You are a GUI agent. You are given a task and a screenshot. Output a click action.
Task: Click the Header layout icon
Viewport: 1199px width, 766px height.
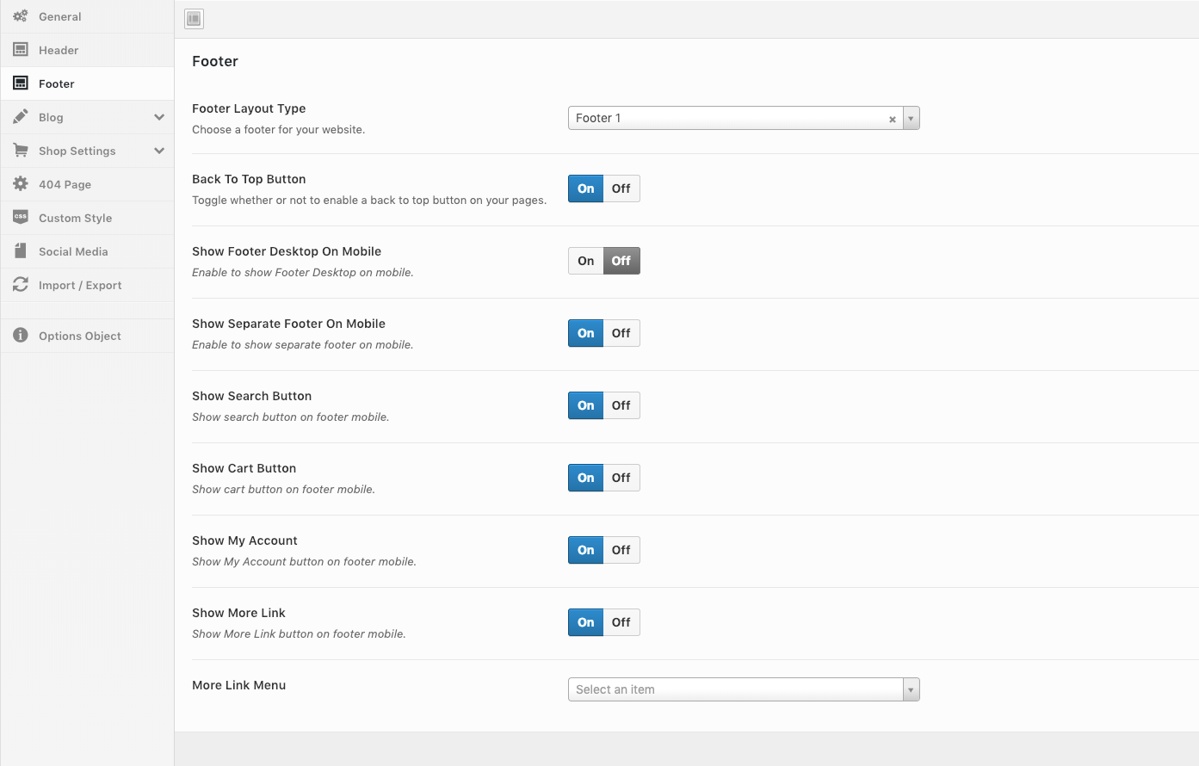tap(21, 50)
